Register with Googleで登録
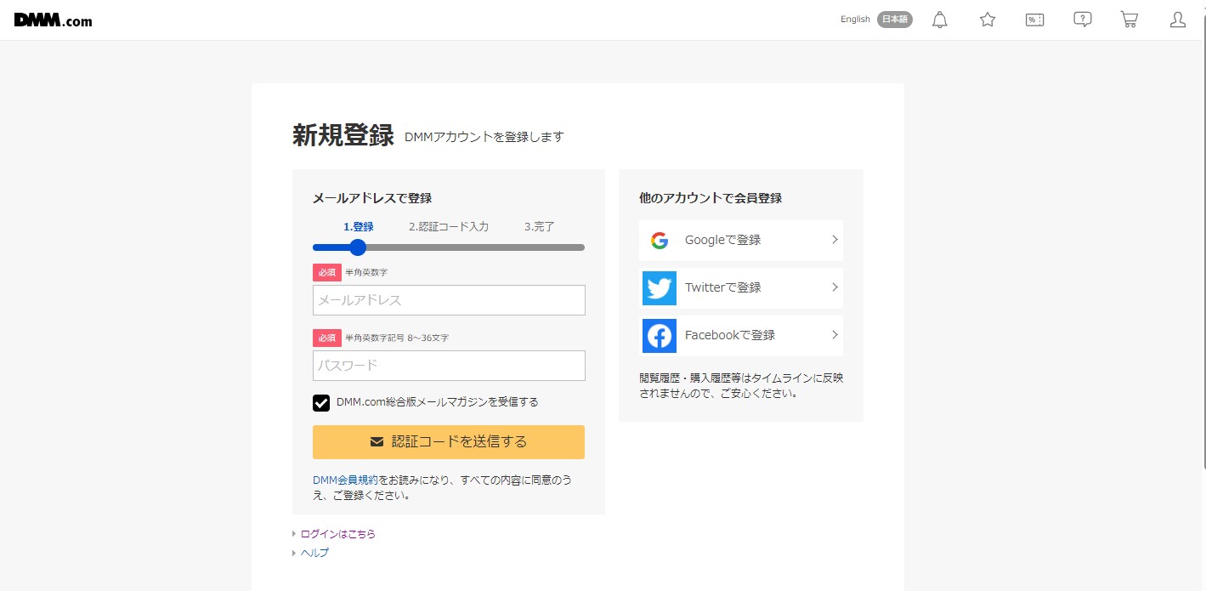Screen dimensions: 1206x591 point(741,241)
